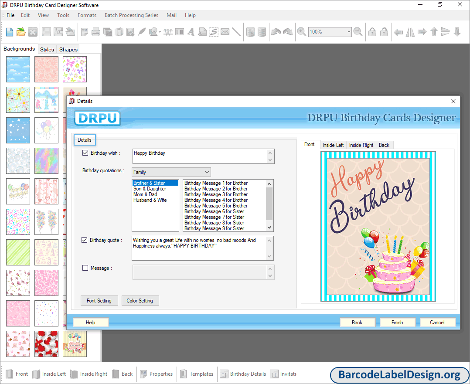This screenshot has width=470, height=384.
Task: Select the signature S tool icon
Action: (214, 32)
